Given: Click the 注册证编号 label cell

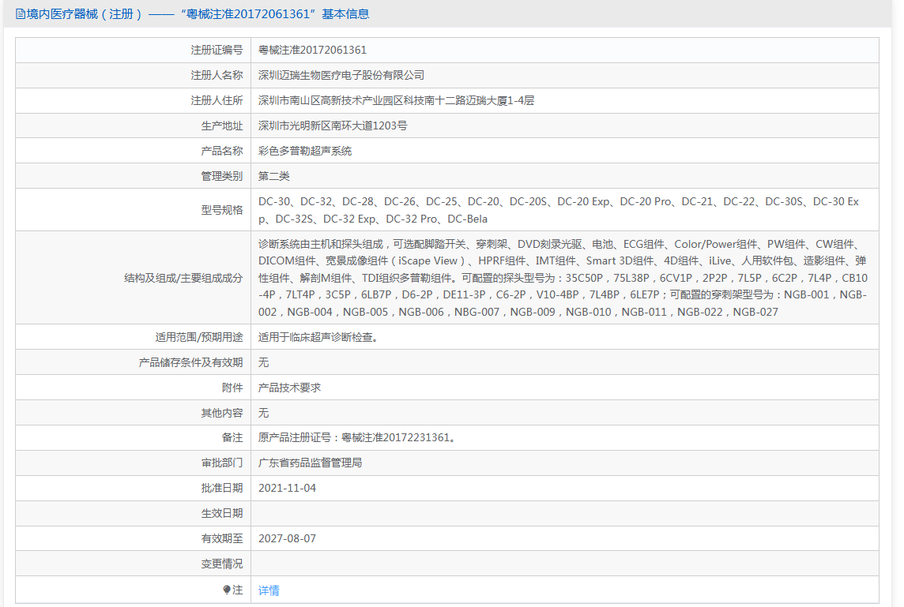Looking at the screenshot, I should 217,50.
